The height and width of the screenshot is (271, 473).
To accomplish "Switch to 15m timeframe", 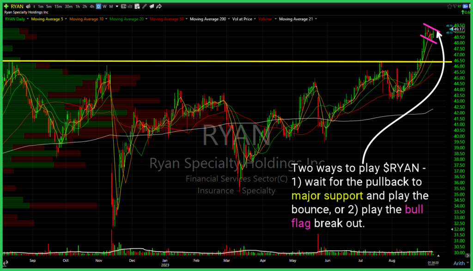I will click(58, 6).
